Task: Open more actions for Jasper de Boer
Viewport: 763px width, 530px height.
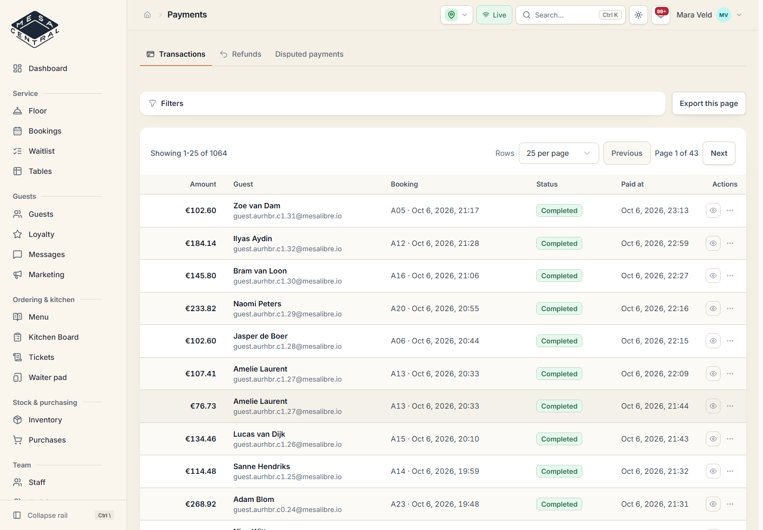Action: [730, 341]
